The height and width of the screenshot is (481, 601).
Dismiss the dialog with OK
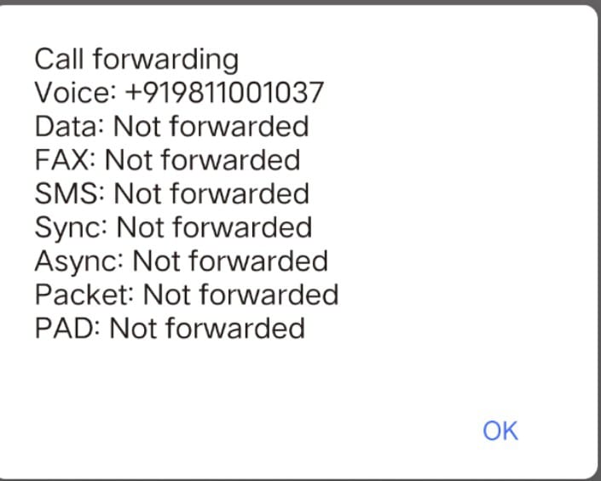500,431
